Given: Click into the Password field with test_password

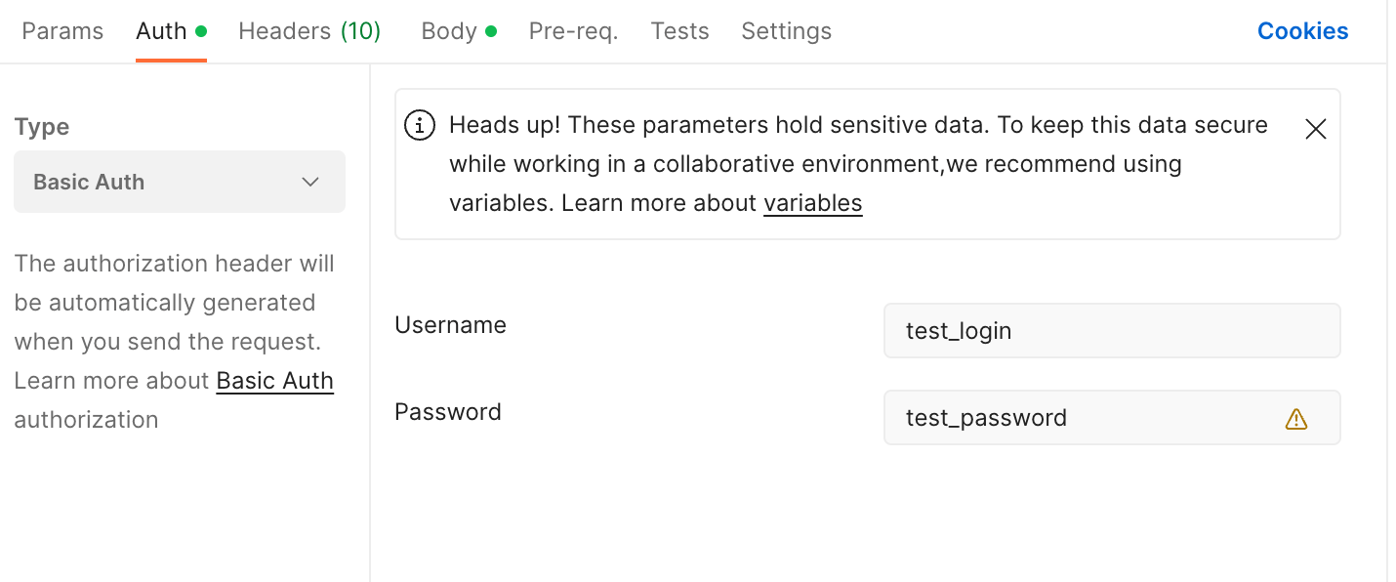Looking at the screenshot, I should tap(1084, 418).
